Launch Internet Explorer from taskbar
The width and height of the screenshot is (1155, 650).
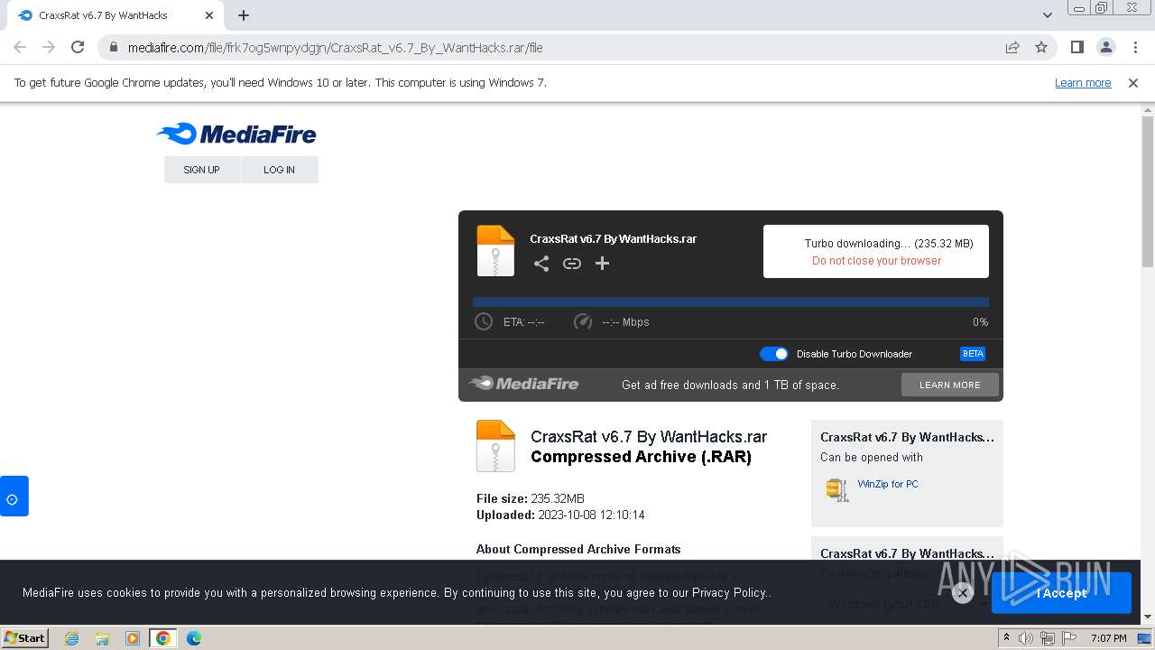tap(71, 638)
